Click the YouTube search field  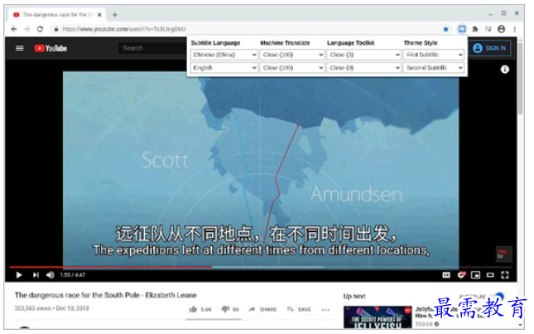(152, 48)
